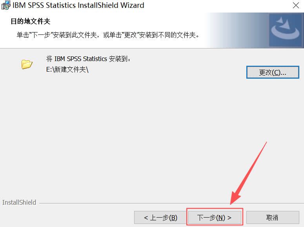Go back with the 上一步(B) button
Viewport: 304px width, 227px height.
(x=160, y=217)
